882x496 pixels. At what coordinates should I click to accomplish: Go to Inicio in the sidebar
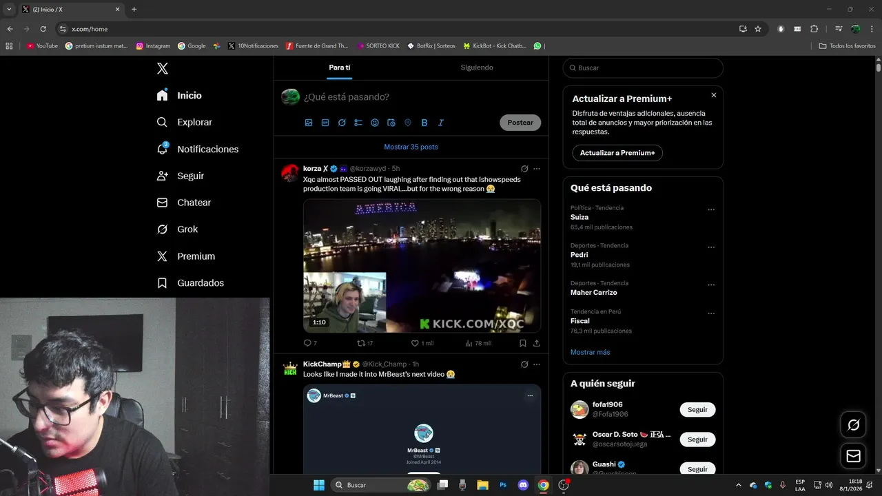tap(179, 95)
